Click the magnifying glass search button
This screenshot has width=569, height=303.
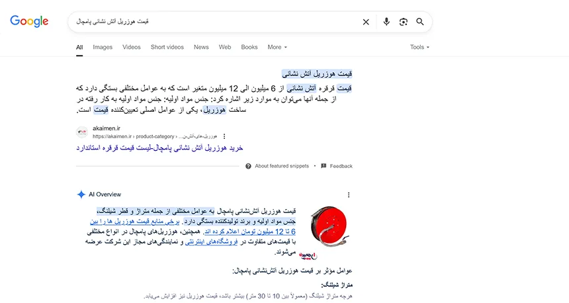click(420, 22)
